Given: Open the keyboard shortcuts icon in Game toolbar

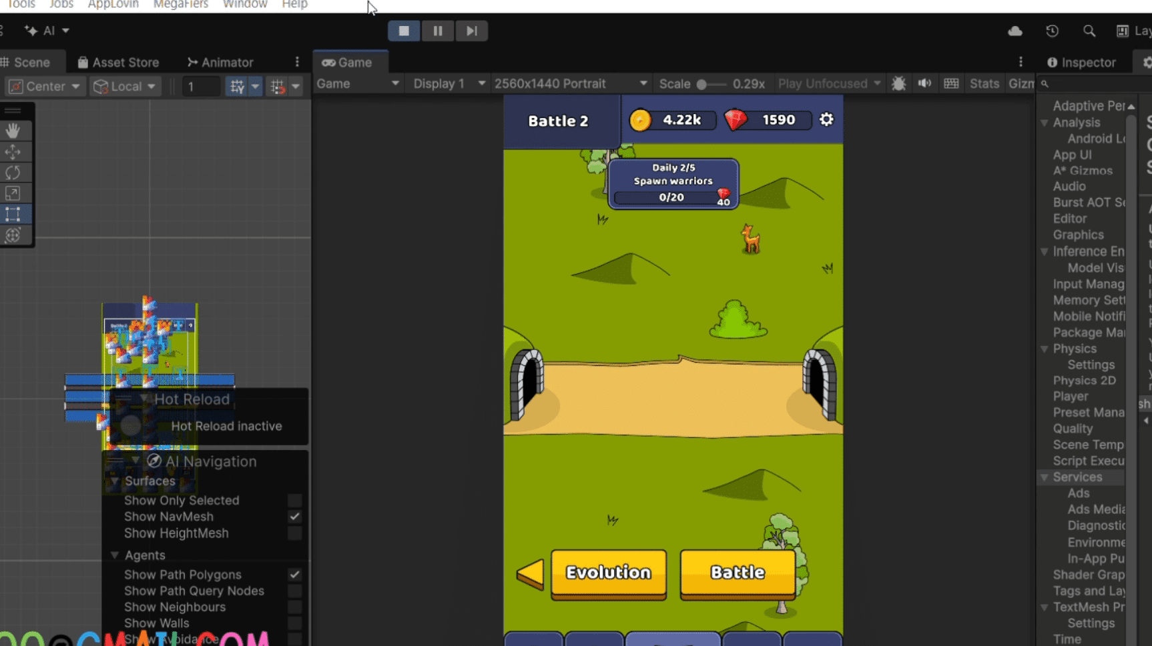Looking at the screenshot, I should click(951, 83).
